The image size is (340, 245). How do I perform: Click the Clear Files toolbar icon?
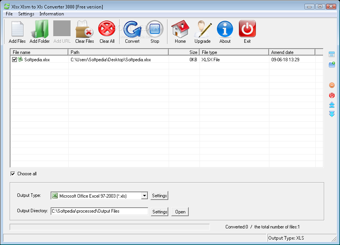(x=85, y=29)
